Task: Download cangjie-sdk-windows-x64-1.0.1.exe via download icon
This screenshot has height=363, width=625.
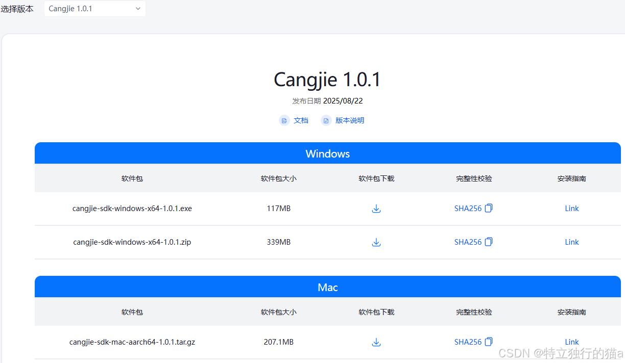Action: tap(376, 209)
